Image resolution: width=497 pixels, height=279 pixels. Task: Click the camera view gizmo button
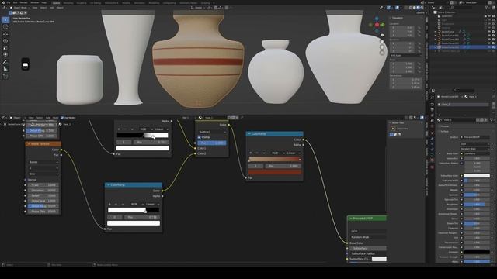[382, 47]
